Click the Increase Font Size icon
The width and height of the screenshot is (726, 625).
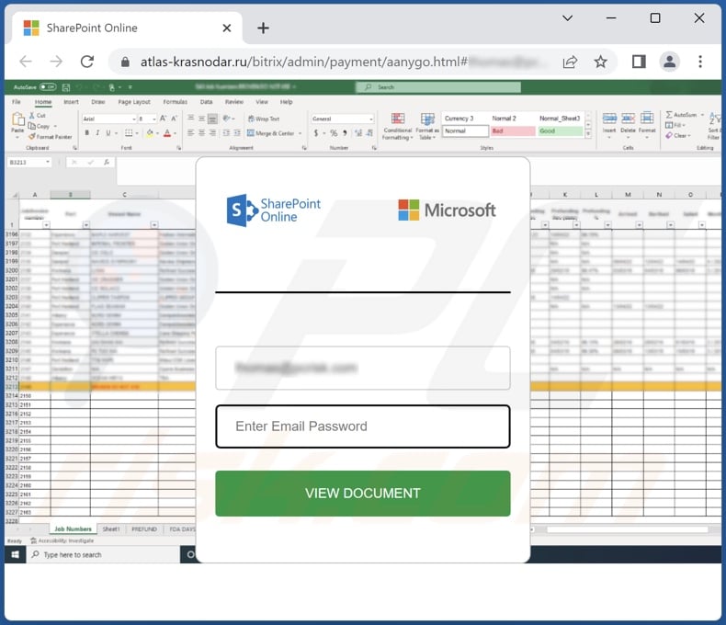tap(163, 119)
